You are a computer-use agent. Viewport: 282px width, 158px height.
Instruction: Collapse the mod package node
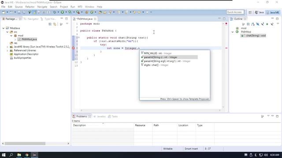(x=11, y=36)
